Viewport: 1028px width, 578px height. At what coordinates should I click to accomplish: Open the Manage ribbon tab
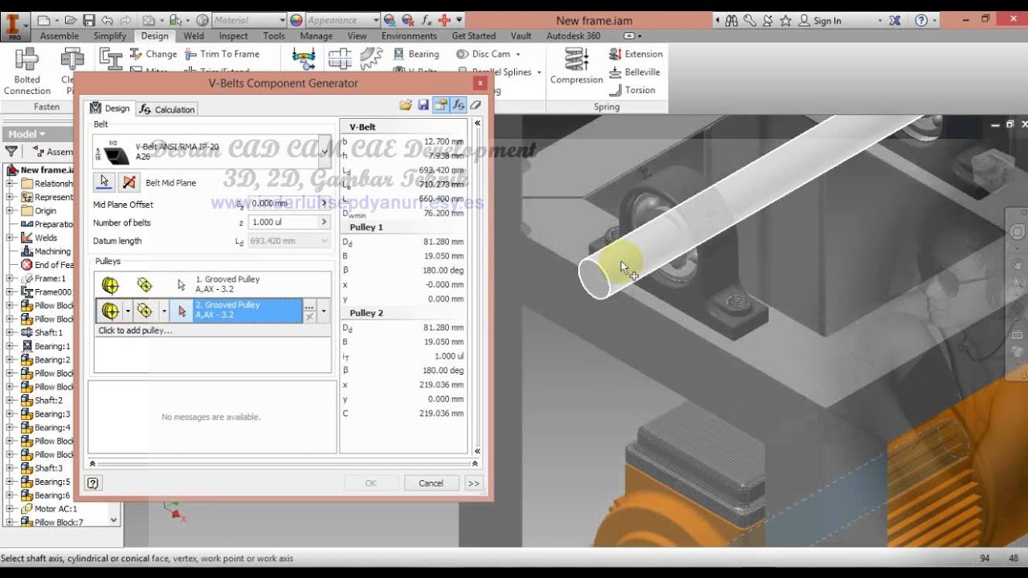tap(316, 36)
